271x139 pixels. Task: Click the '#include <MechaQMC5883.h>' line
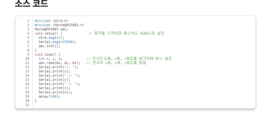[x=59, y=25]
